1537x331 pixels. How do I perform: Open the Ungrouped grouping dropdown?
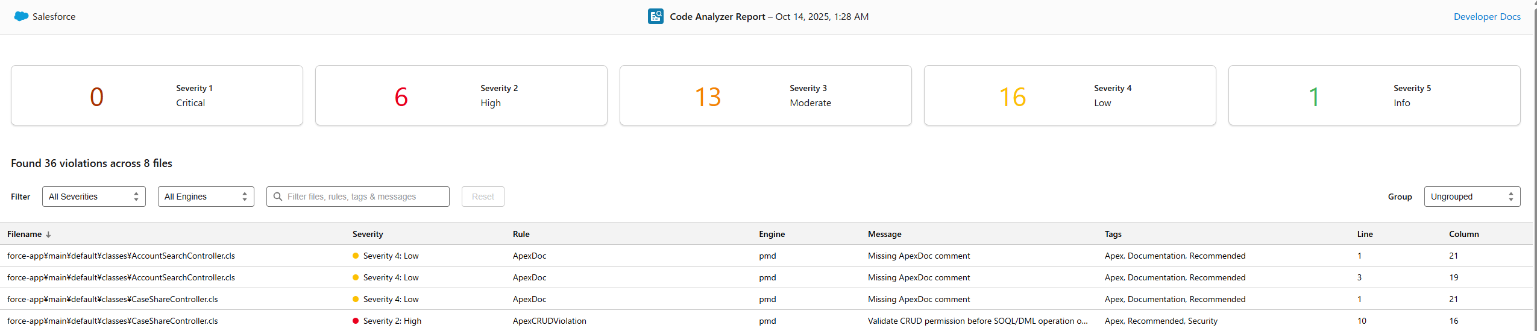(x=1471, y=197)
